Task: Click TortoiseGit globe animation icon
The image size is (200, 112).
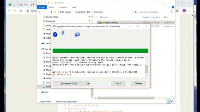Action: 55,35
